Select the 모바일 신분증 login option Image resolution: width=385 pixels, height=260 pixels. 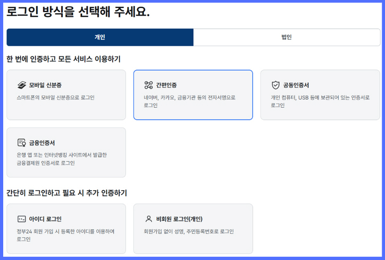click(x=66, y=95)
